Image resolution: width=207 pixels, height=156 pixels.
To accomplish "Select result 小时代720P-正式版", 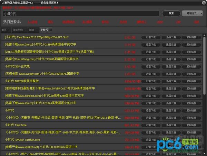I will (x=17, y=66).
